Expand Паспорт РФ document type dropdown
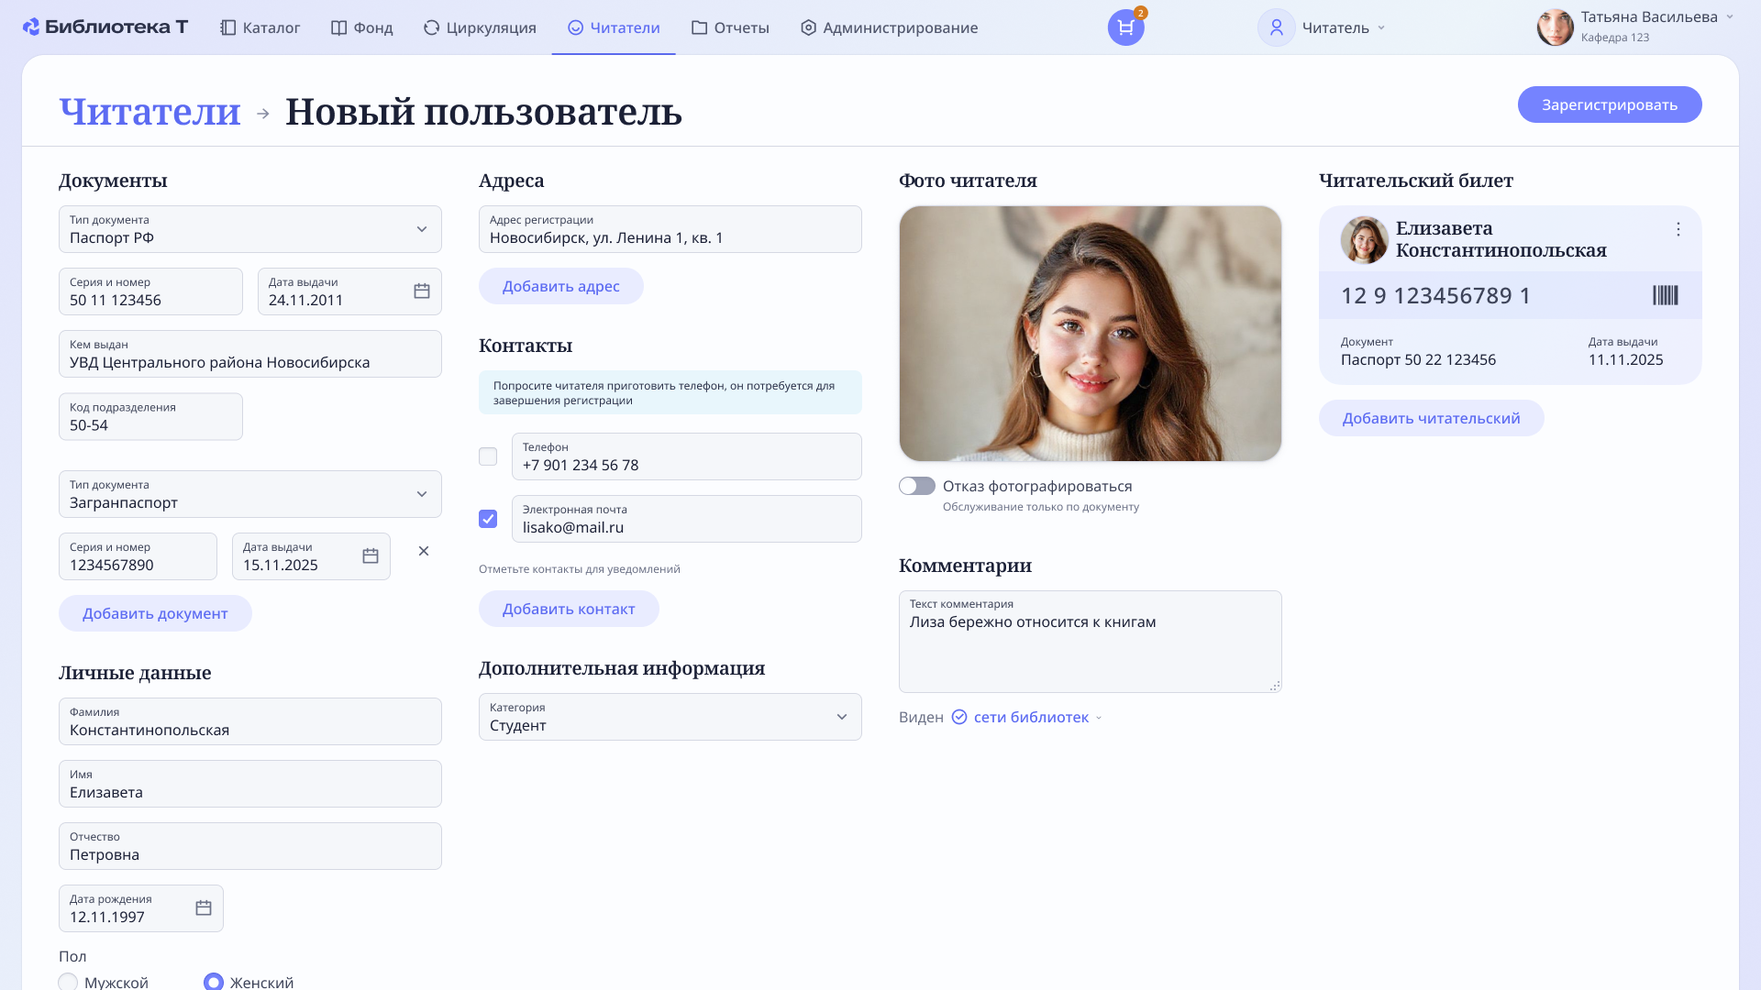The width and height of the screenshot is (1761, 990). click(422, 229)
